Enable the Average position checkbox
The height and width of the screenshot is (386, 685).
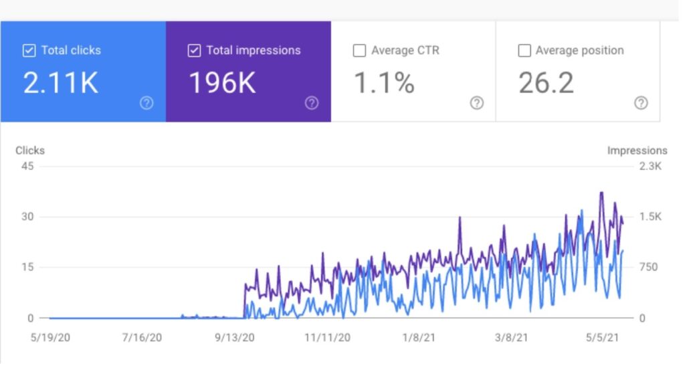[x=524, y=51]
